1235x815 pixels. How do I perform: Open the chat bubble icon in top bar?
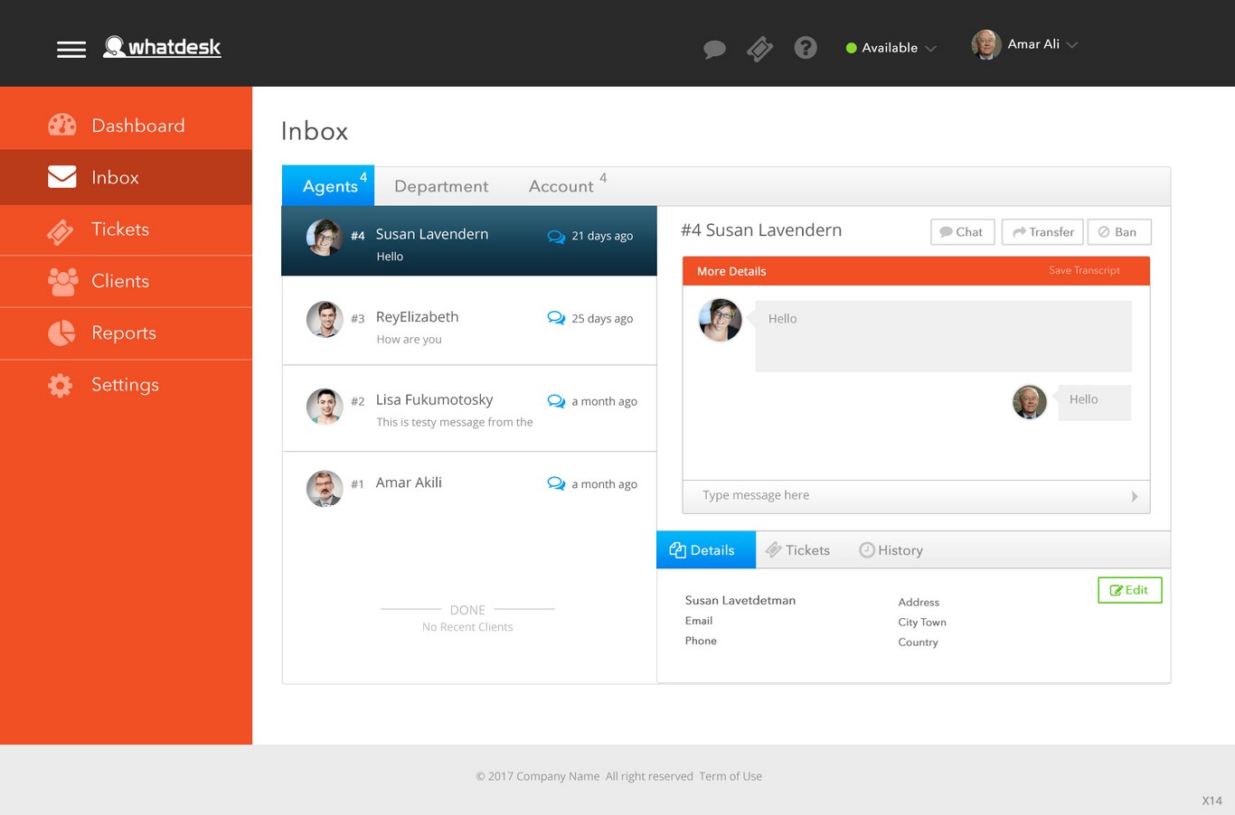pos(714,49)
